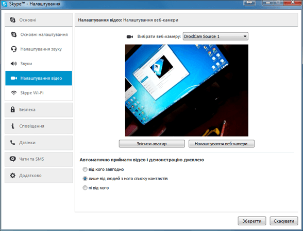The width and height of the screenshot is (303, 231).
Task: Select the 'ні від кого' radio option
Action: click(85, 188)
